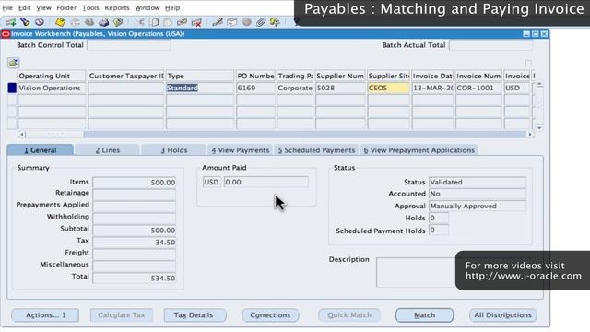This screenshot has width=590, height=332.
Task: Click the New record toolbar icon
Action: 10,22
